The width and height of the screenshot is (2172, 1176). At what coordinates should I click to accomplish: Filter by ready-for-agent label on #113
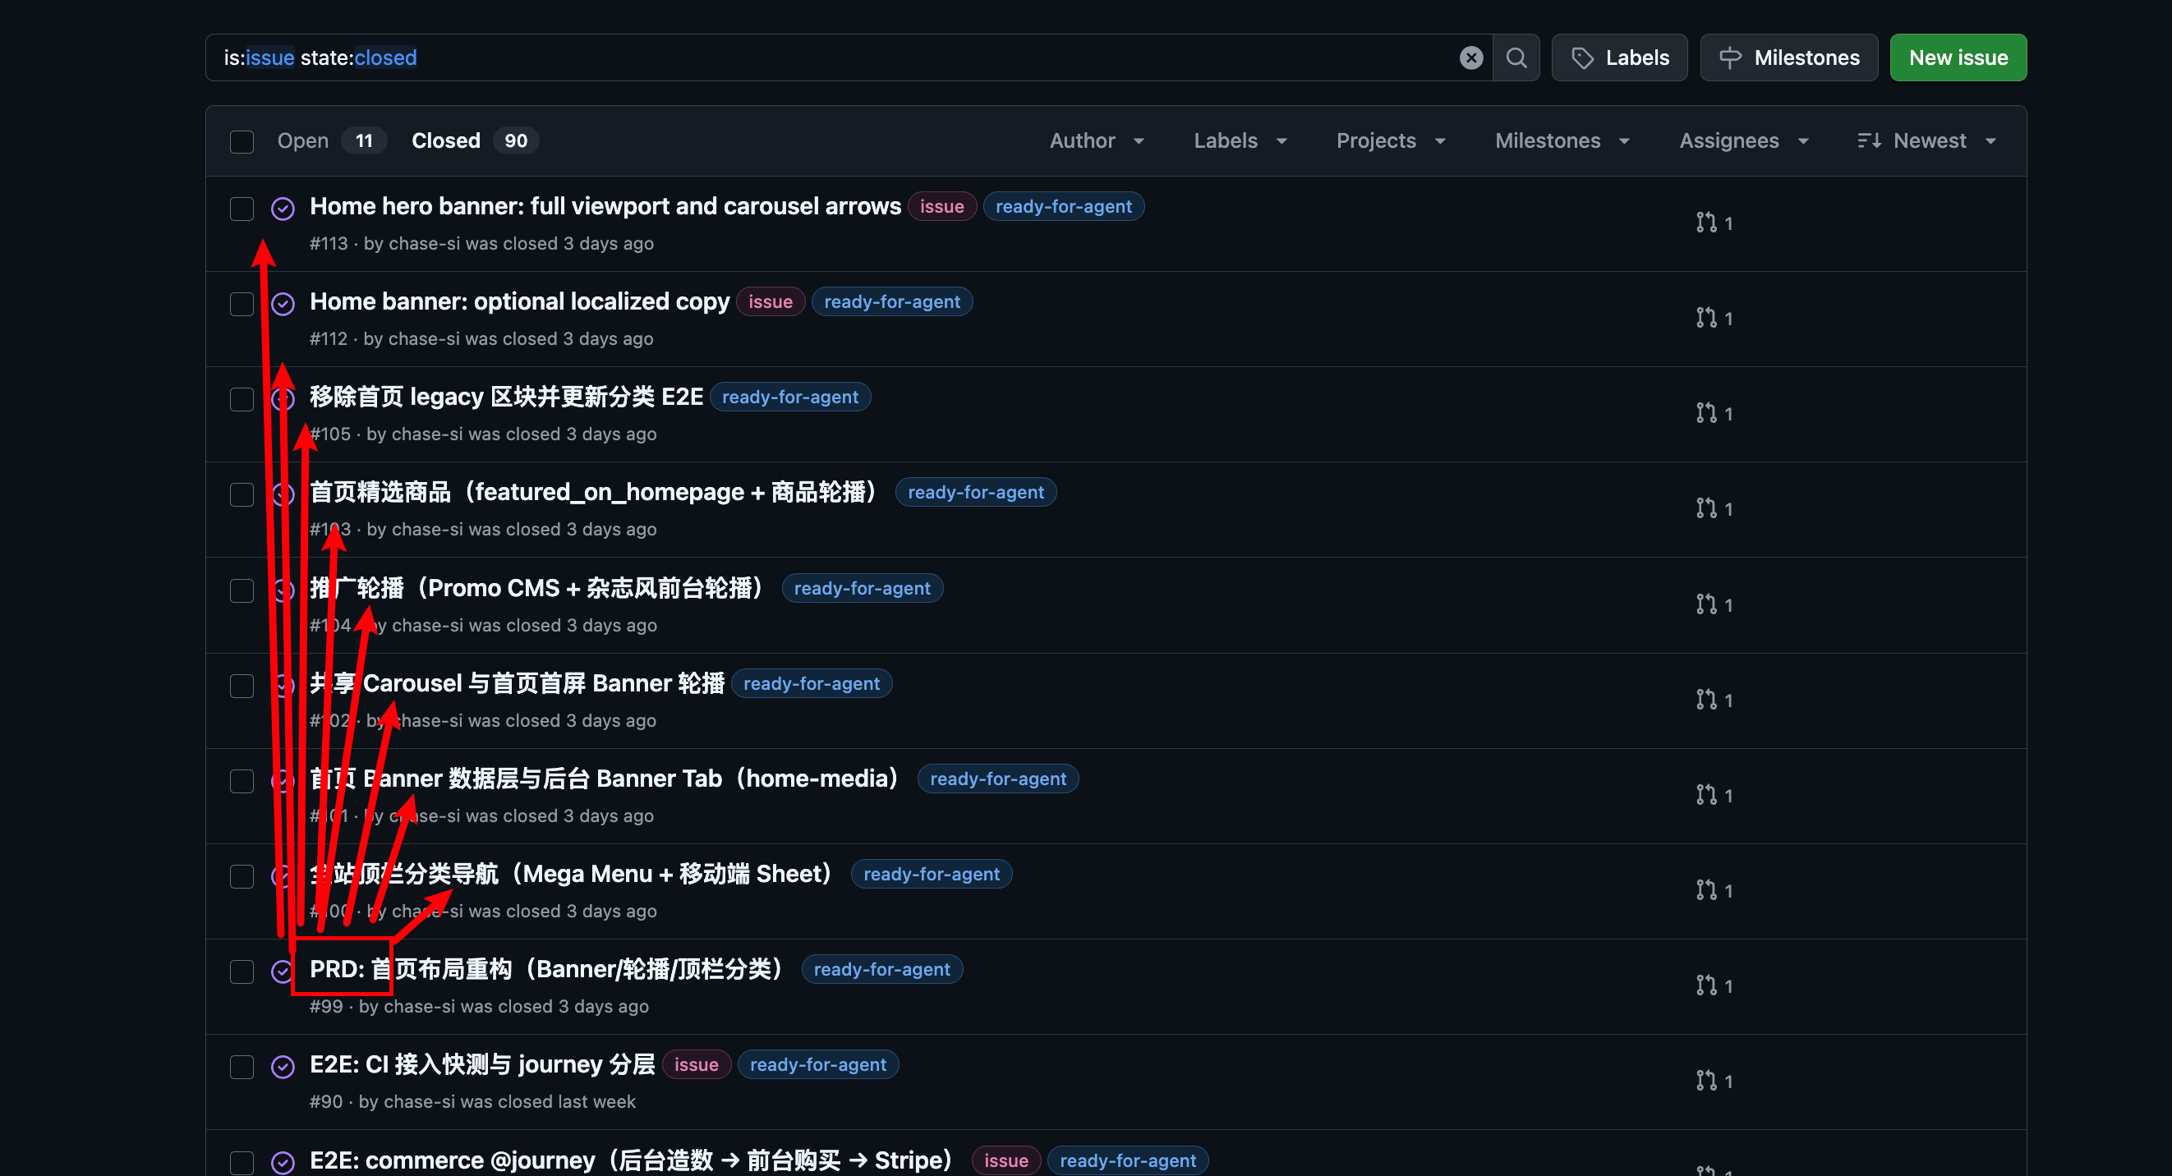(1063, 206)
